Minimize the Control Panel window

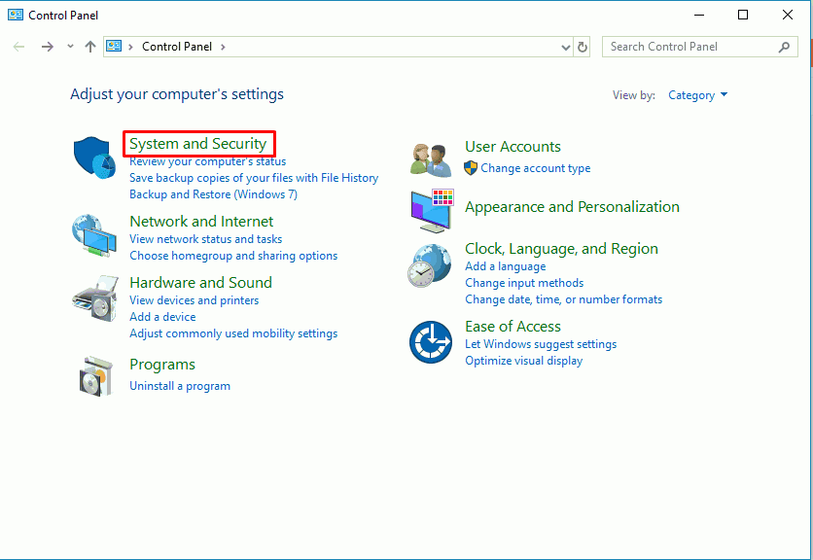point(699,15)
